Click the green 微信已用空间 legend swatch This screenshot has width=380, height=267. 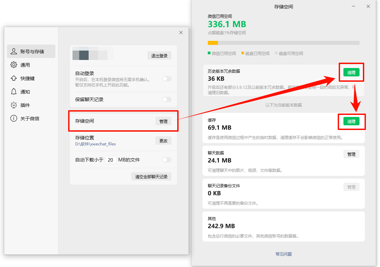click(209, 53)
